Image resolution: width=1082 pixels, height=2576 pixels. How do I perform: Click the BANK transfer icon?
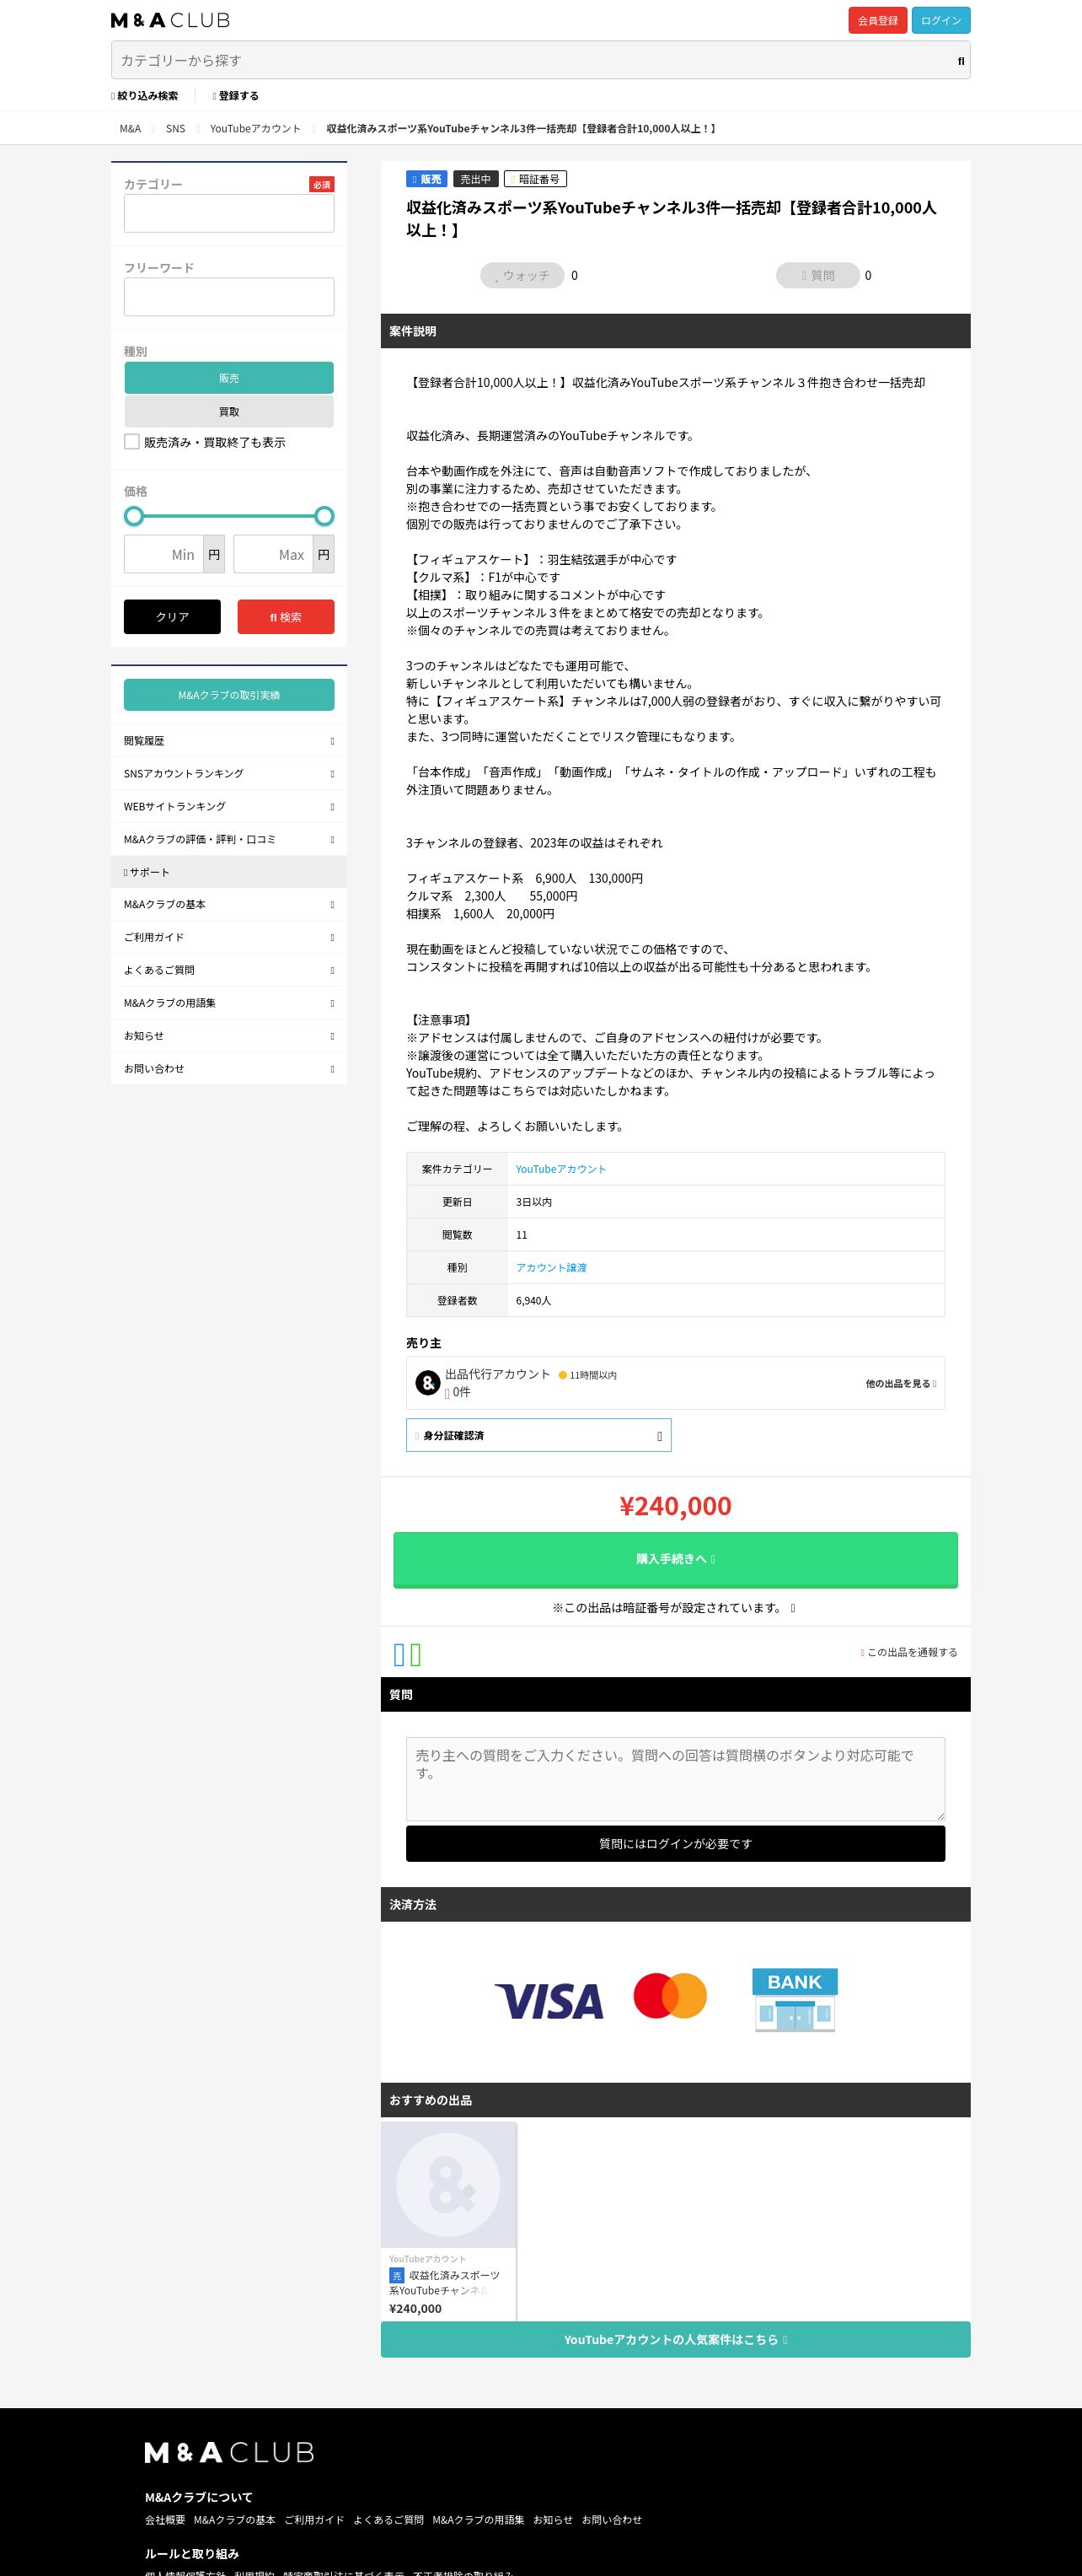pyautogui.click(x=795, y=2000)
